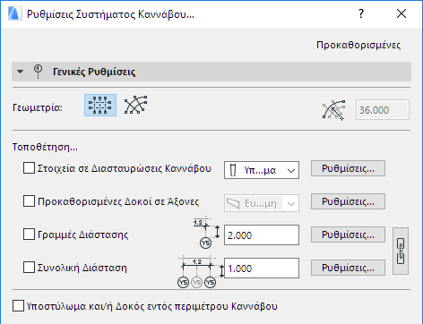Select the orthogonal grid geometry icon
The height and width of the screenshot is (324, 423).
click(100, 105)
